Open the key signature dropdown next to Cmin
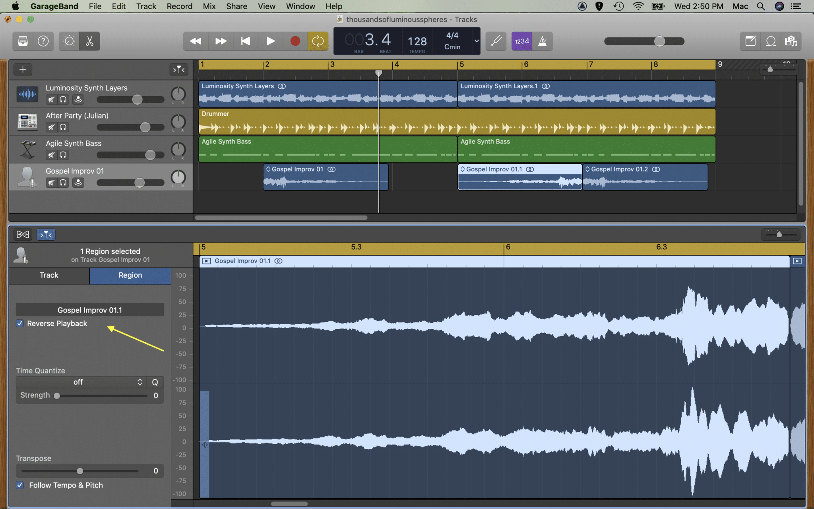Viewport: 814px width, 509px height. [x=476, y=41]
